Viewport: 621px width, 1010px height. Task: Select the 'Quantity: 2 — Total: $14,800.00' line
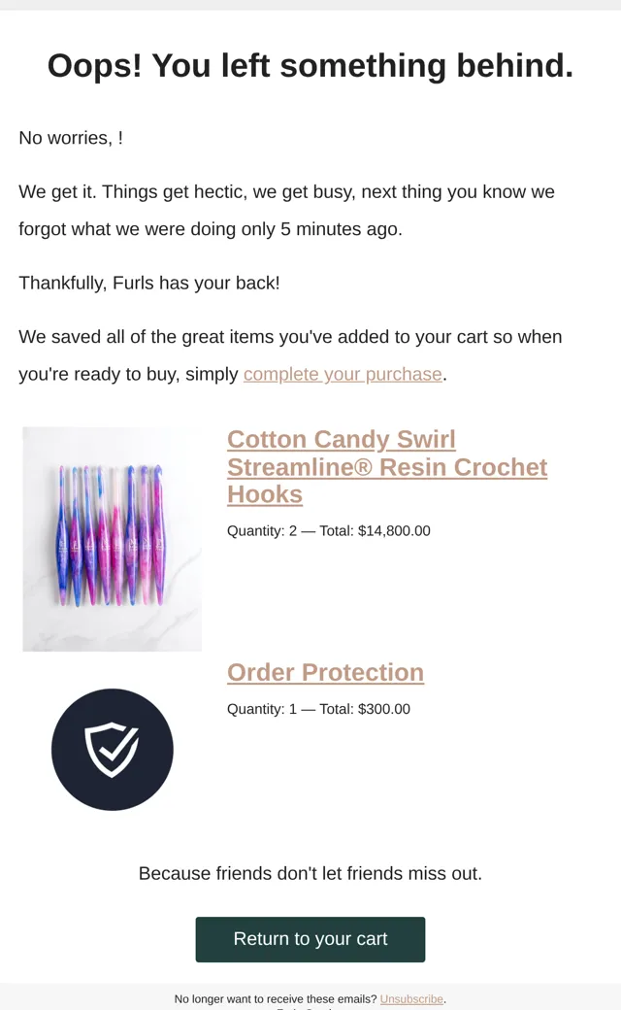coord(329,531)
